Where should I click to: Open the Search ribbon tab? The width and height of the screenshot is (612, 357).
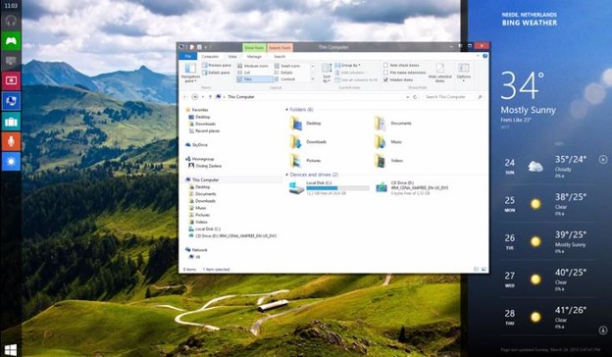point(280,57)
